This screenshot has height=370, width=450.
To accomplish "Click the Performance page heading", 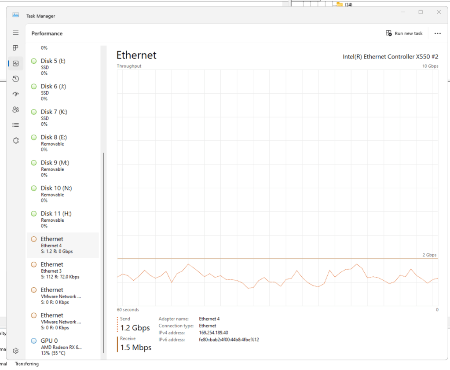I will [x=47, y=33].
